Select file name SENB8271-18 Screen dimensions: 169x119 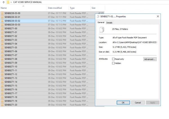click(x=11, y=97)
